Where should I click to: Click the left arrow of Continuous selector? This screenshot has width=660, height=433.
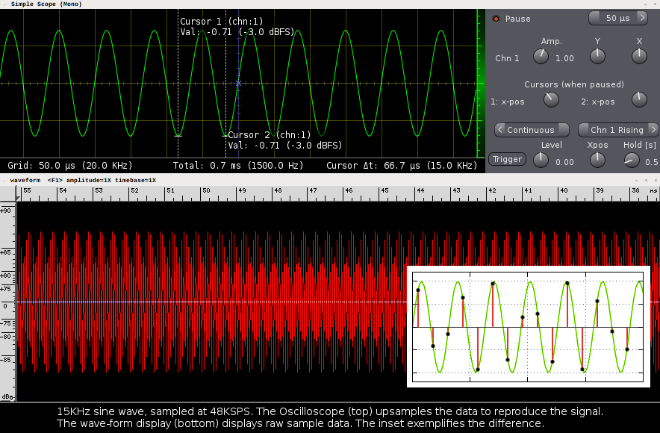point(500,130)
